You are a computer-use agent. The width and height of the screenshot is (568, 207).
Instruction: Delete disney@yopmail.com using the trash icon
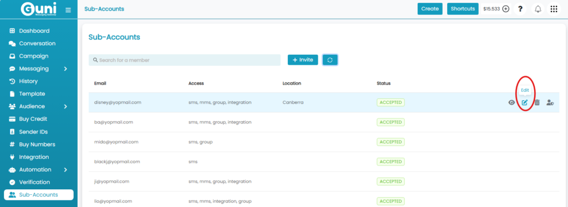(537, 102)
